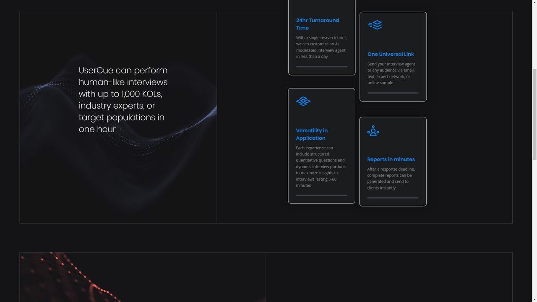Click progress bar under One Universal Link card
This screenshot has height=302, width=537.
click(393, 93)
